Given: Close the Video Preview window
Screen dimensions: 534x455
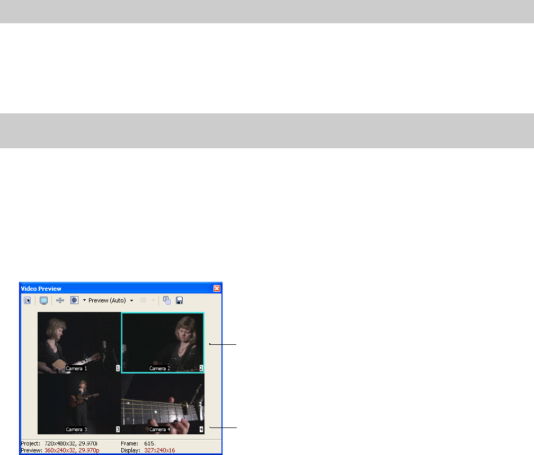Looking at the screenshot, I should [217, 289].
